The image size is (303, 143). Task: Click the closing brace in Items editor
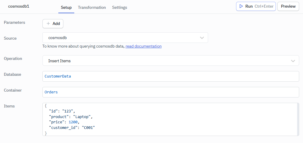point(46,133)
